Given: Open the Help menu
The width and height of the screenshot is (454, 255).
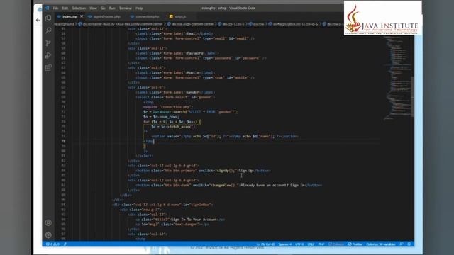Looking at the screenshot, I should click(x=139, y=8).
